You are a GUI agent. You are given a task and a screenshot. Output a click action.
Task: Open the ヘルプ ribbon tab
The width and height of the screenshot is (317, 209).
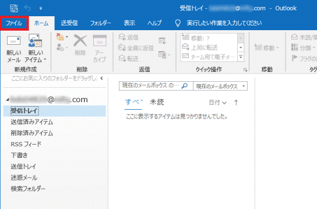pyautogui.click(x=154, y=23)
